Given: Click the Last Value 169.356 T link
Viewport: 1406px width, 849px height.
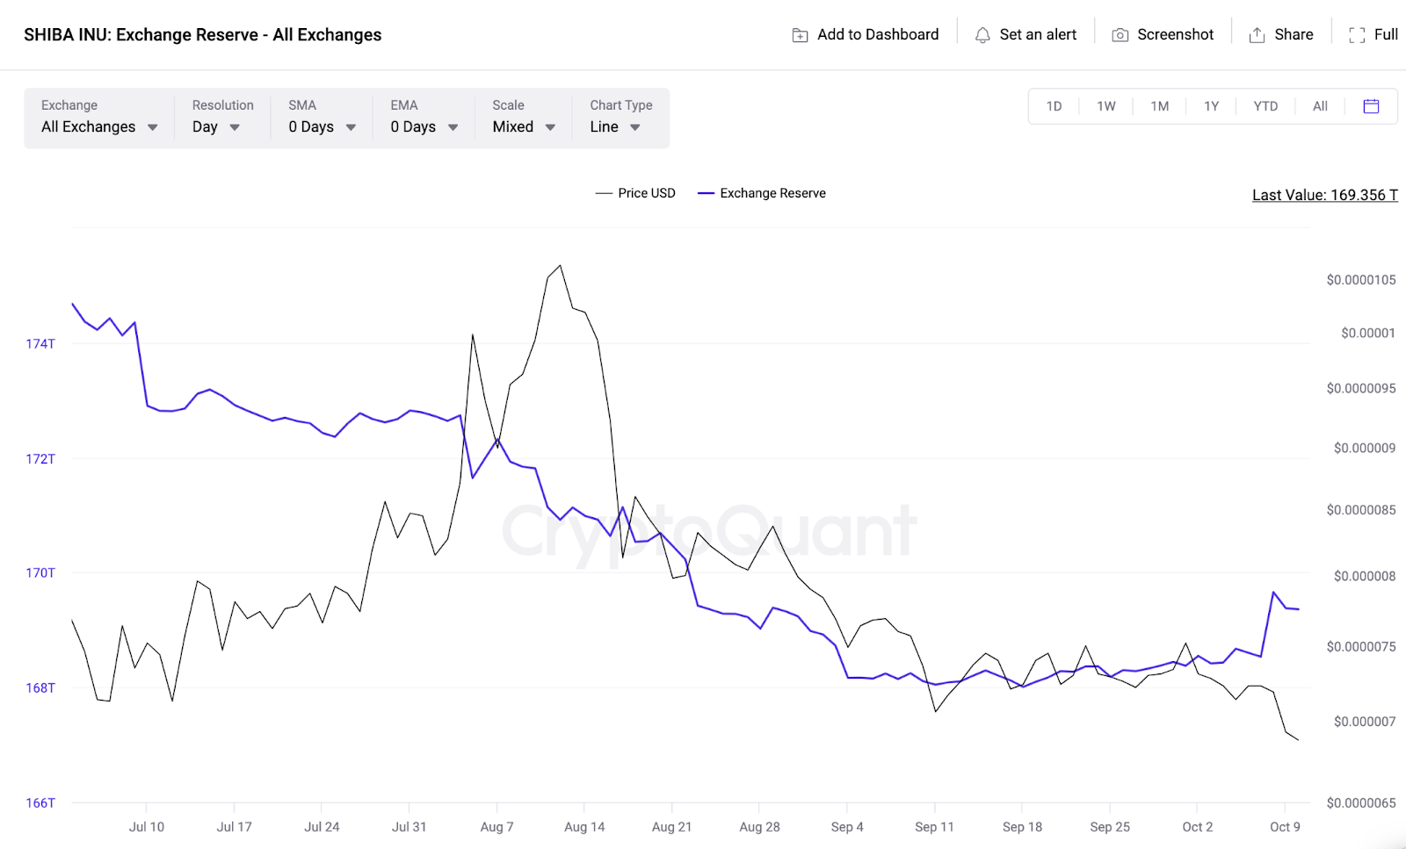Looking at the screenshot, I should click(x=1324, y=195).
